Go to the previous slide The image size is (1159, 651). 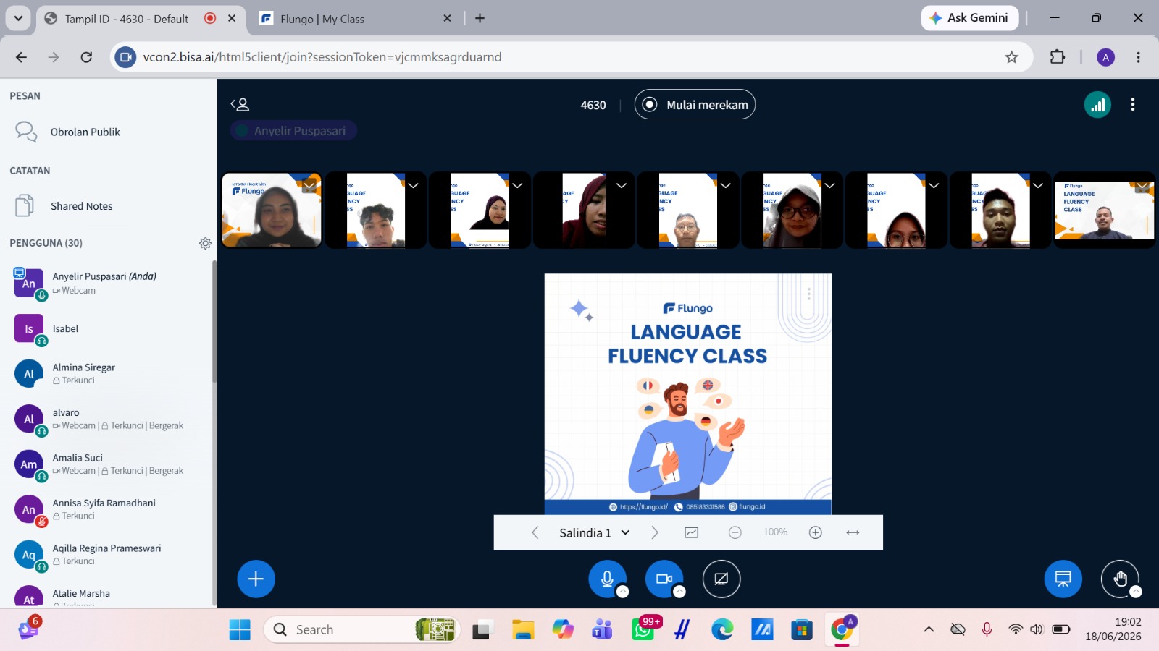point(535,532)
